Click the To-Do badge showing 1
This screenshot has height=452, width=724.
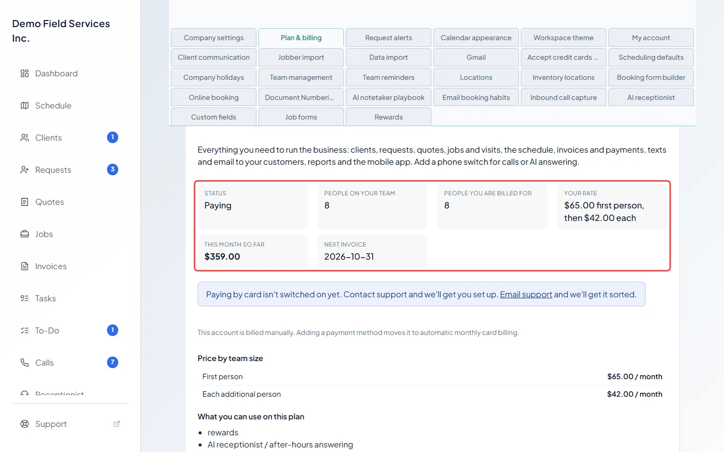pos(113,330)
